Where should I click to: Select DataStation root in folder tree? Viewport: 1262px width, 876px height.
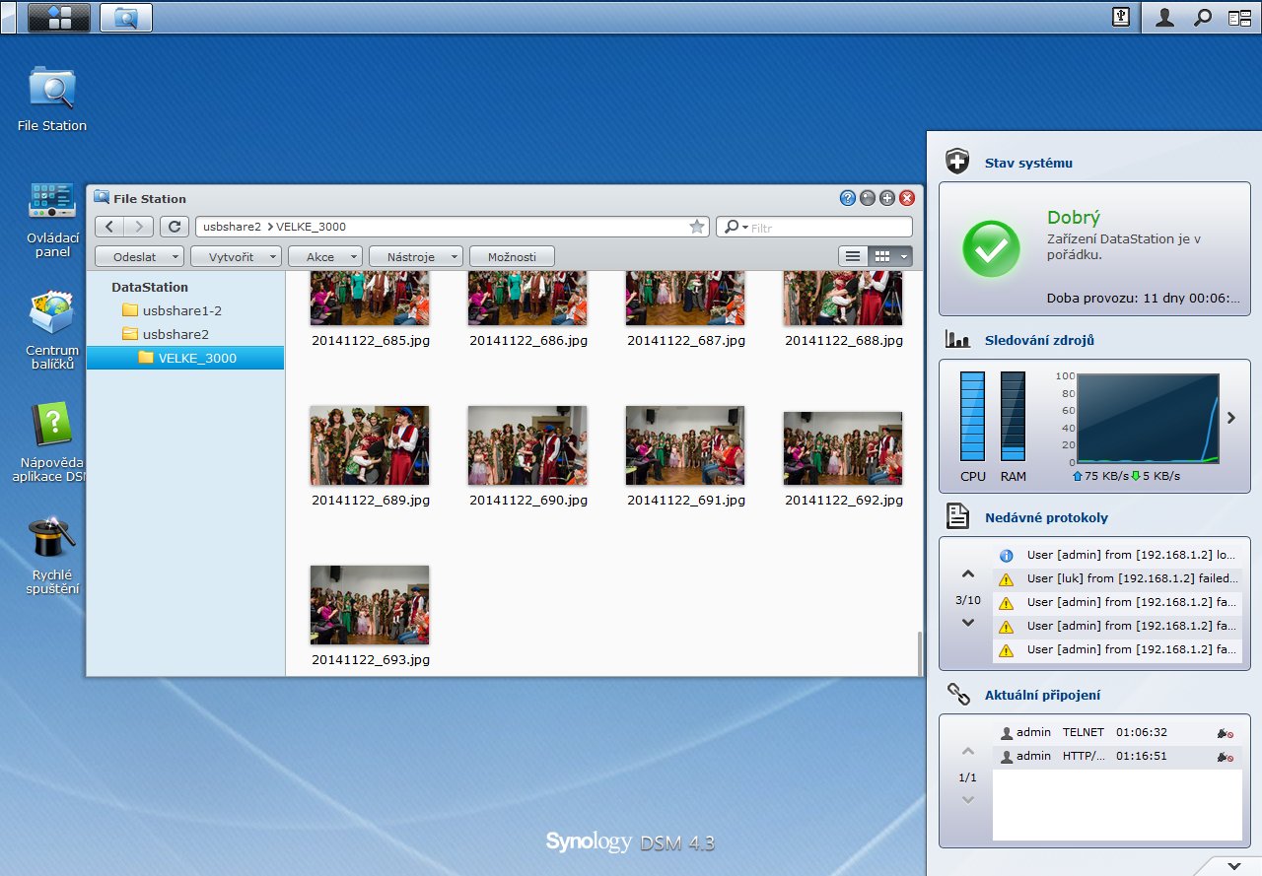pyautogui.click(x=149, y=287)
